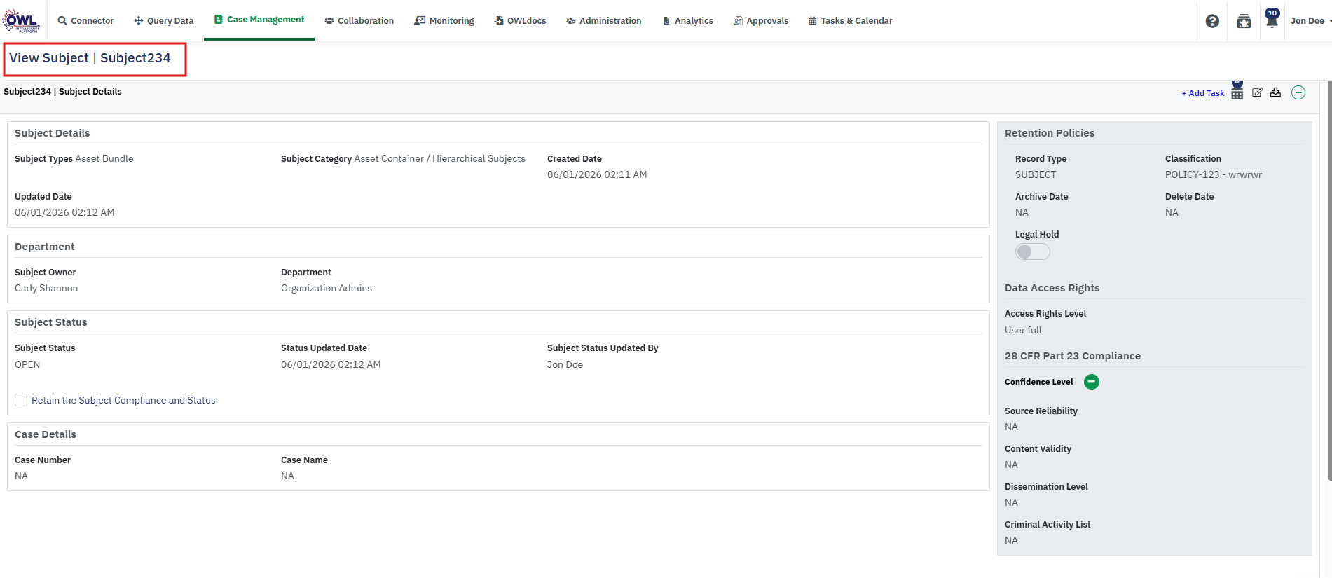Open Tasks & Calendar menu
The image size is (1332, 578).
pos(851,21)
